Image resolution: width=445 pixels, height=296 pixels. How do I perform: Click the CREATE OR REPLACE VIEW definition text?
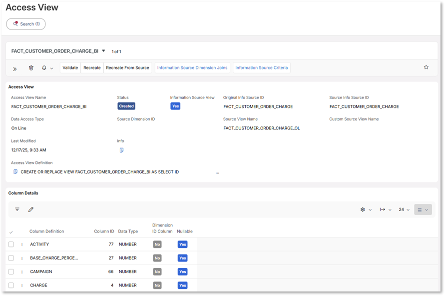[x=99, y=172]
